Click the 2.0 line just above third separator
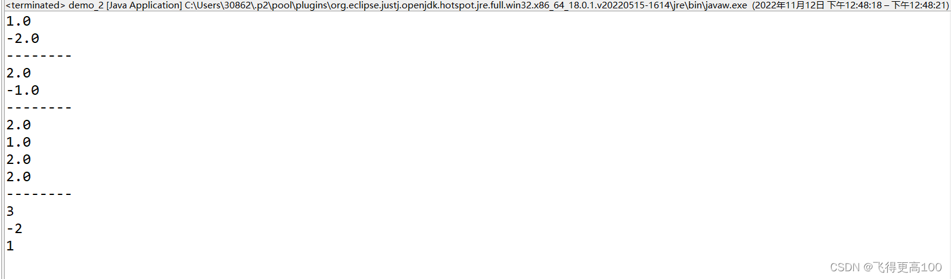This screenshot has width=951, height=279. click(18, 176)
